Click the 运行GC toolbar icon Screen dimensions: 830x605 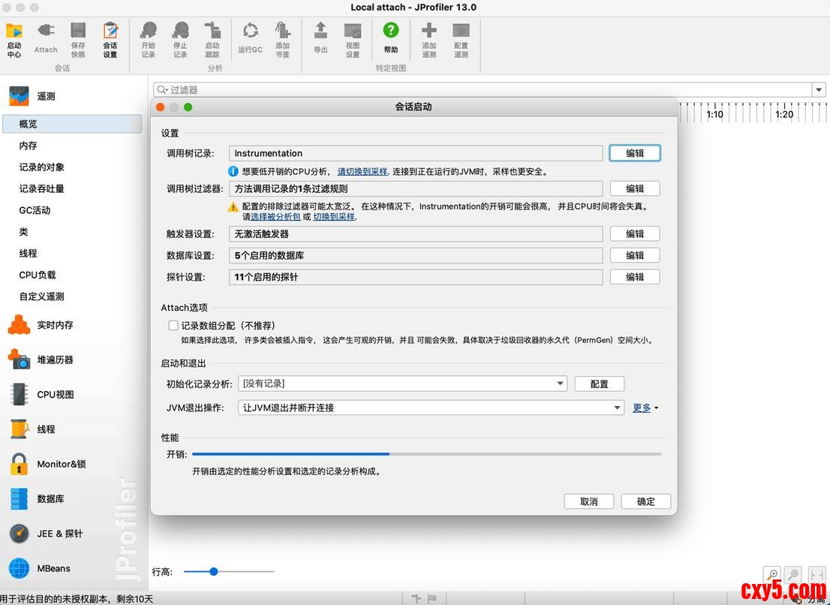pos(250,32)
